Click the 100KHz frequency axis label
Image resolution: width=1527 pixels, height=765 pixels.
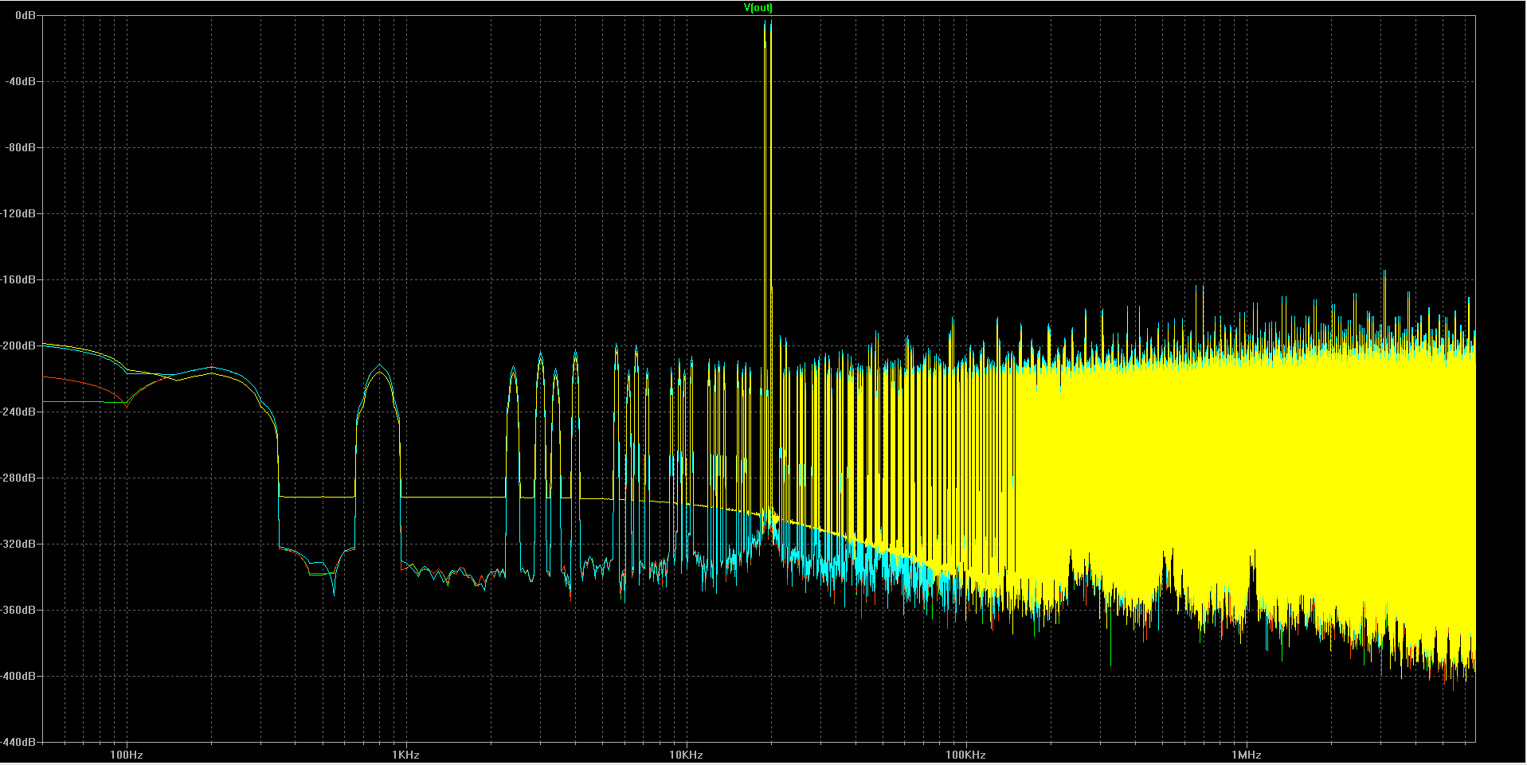[966, 755]
